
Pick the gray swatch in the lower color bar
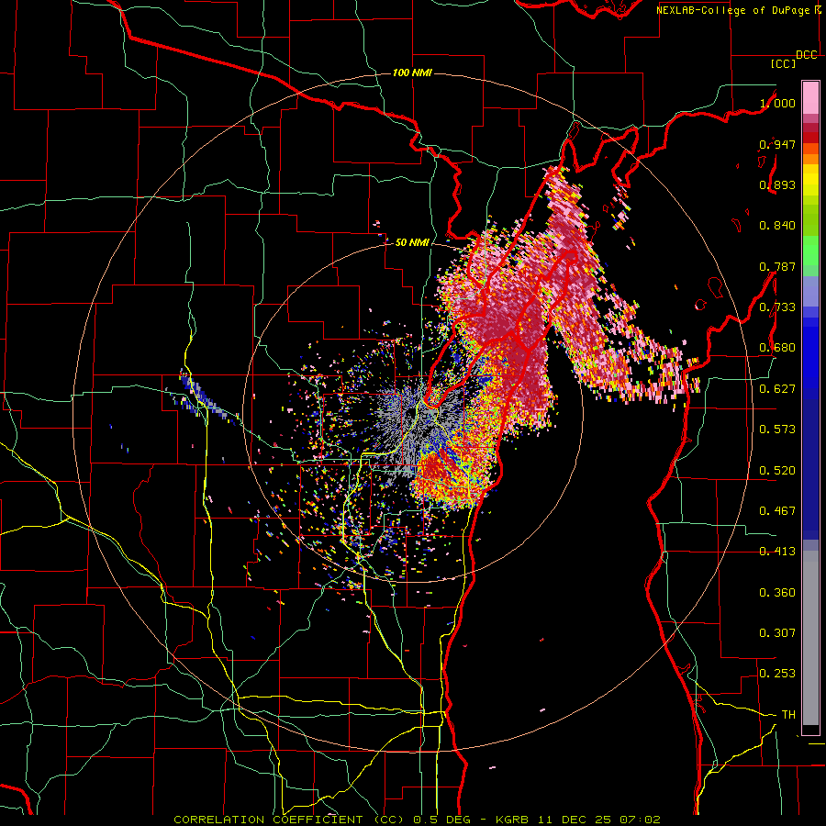[810, 638]
